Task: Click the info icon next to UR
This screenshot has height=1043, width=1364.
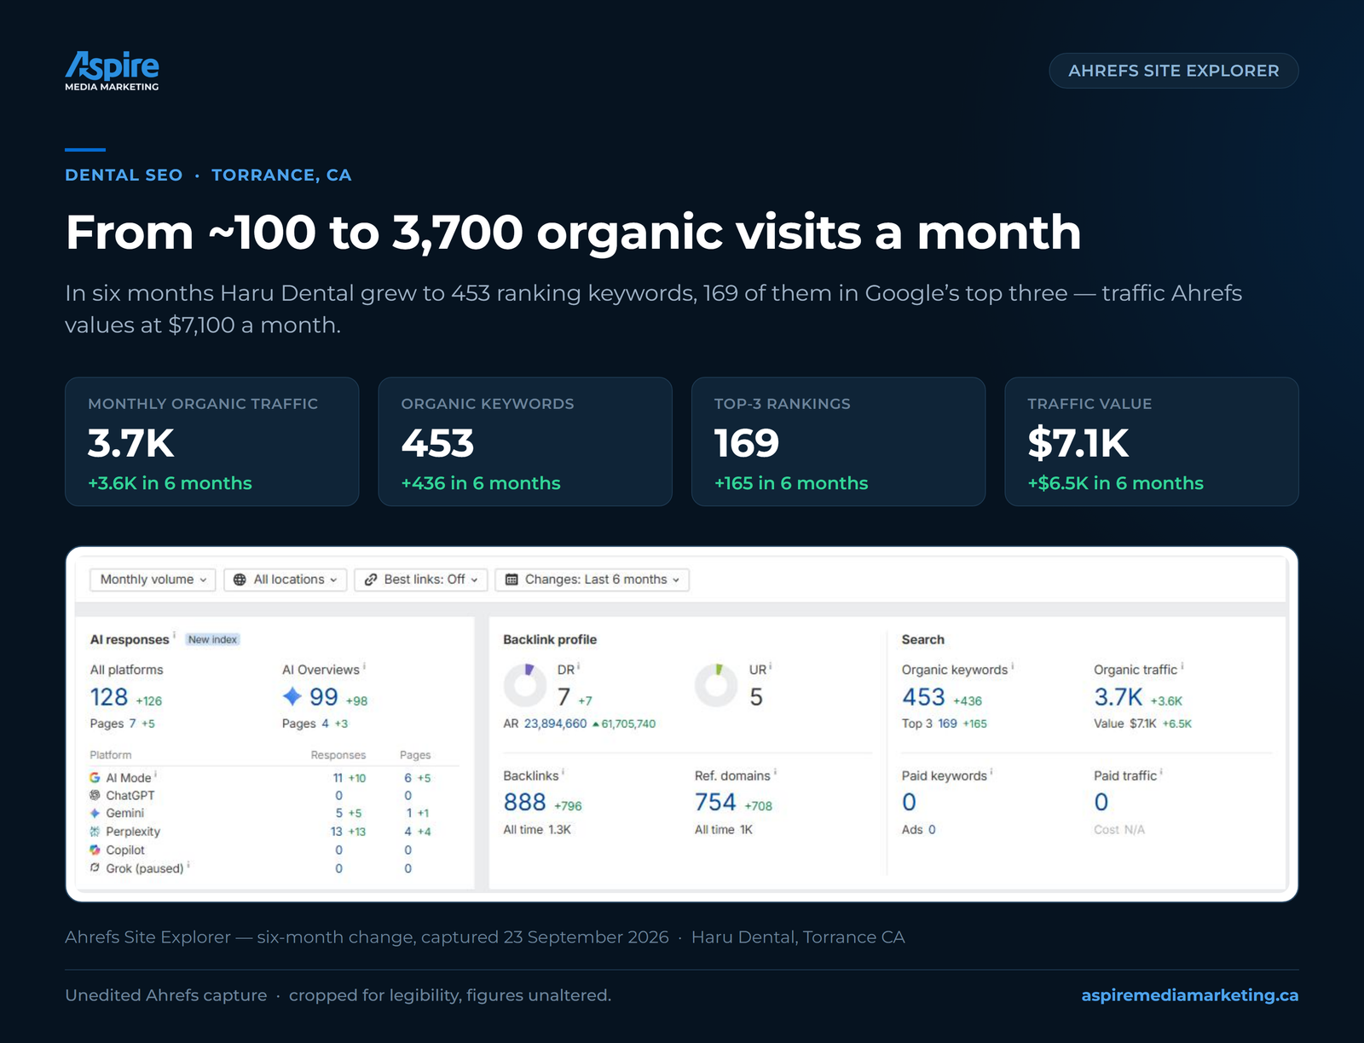Action: coord(771,666)
